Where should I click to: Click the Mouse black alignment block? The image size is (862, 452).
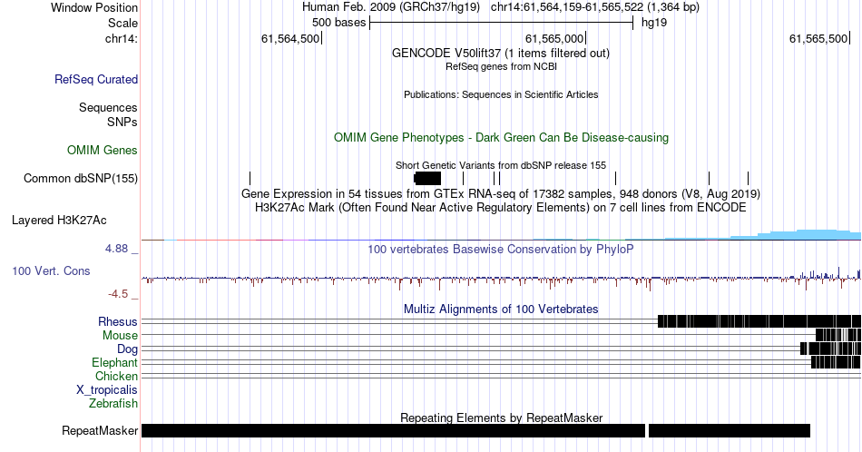(x=838, y=335)
